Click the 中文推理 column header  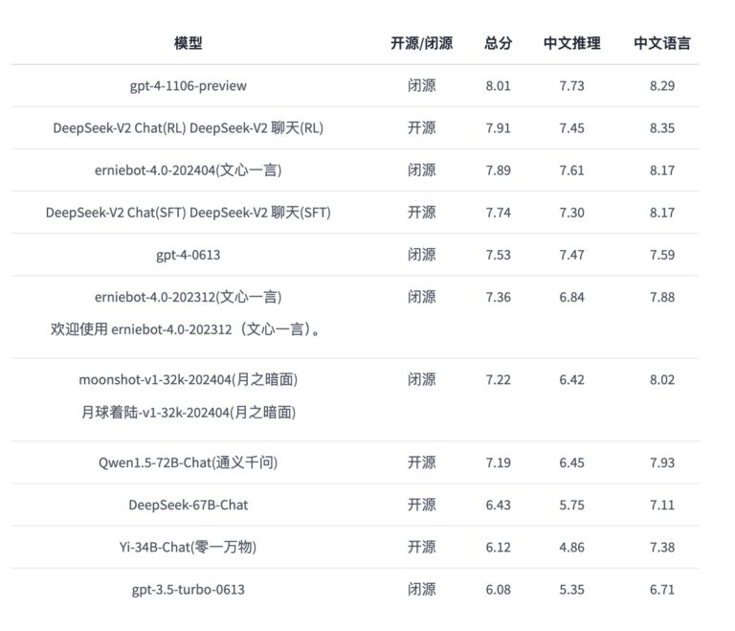pyautogui.click(x=572, y=43)
